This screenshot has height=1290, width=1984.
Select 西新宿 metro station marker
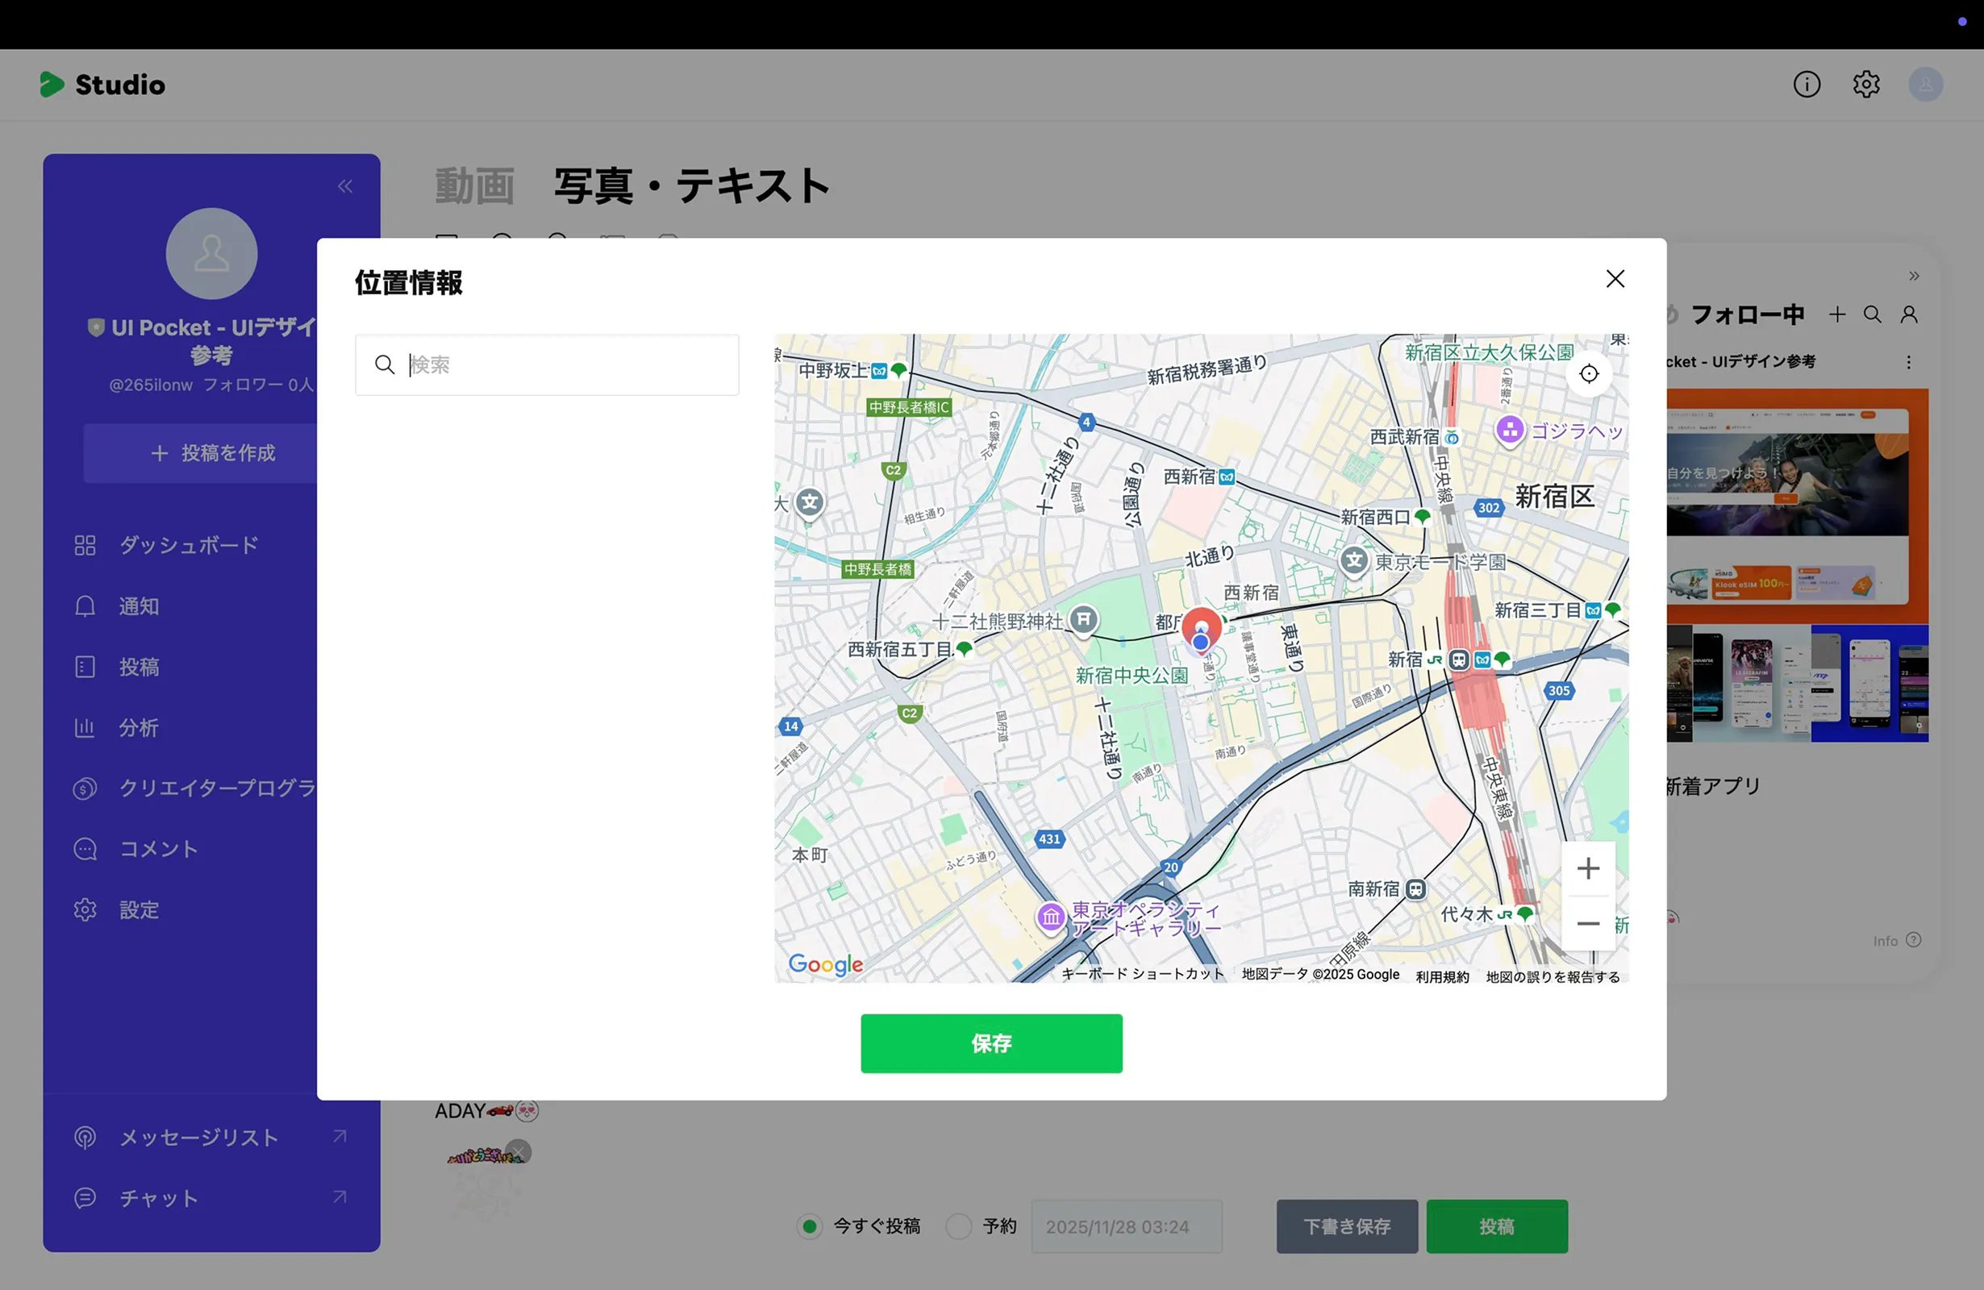[1226, 477]
